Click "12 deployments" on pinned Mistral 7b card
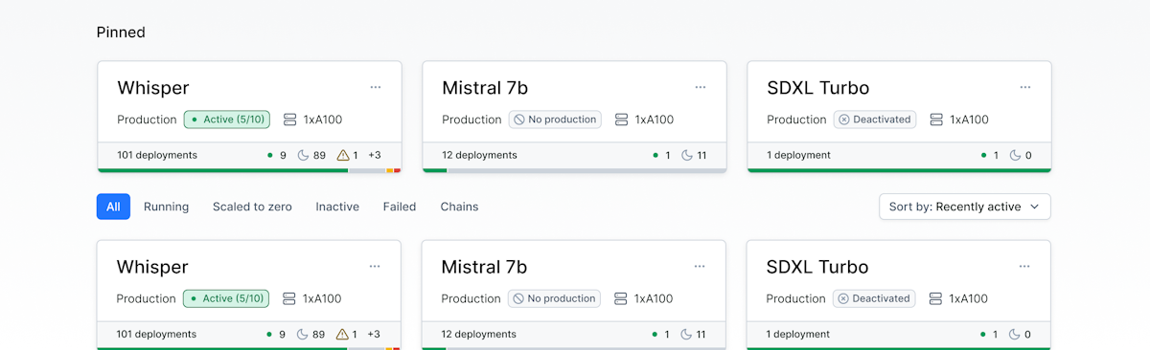1150x350 pixels. (x=479, y=155)
